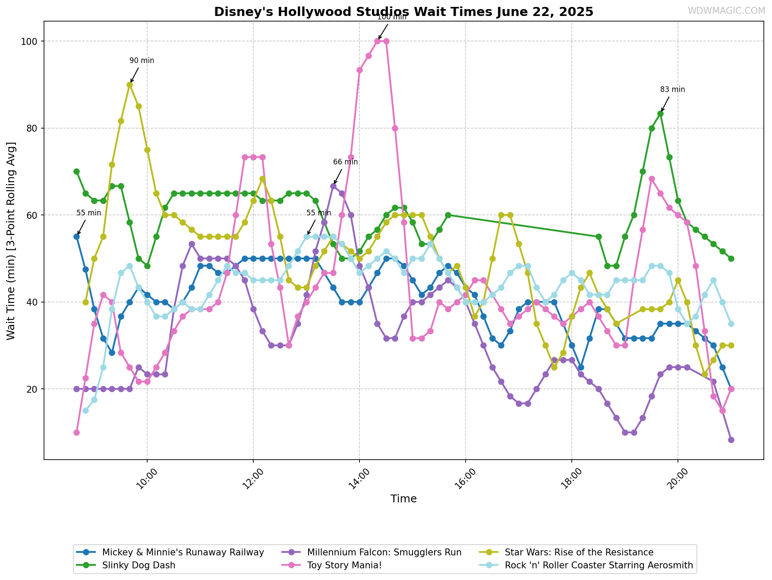Click the Millennium Falcon 66-minute peak point
This screenshot has width=772, height=580.
click(x=333, y=186)
